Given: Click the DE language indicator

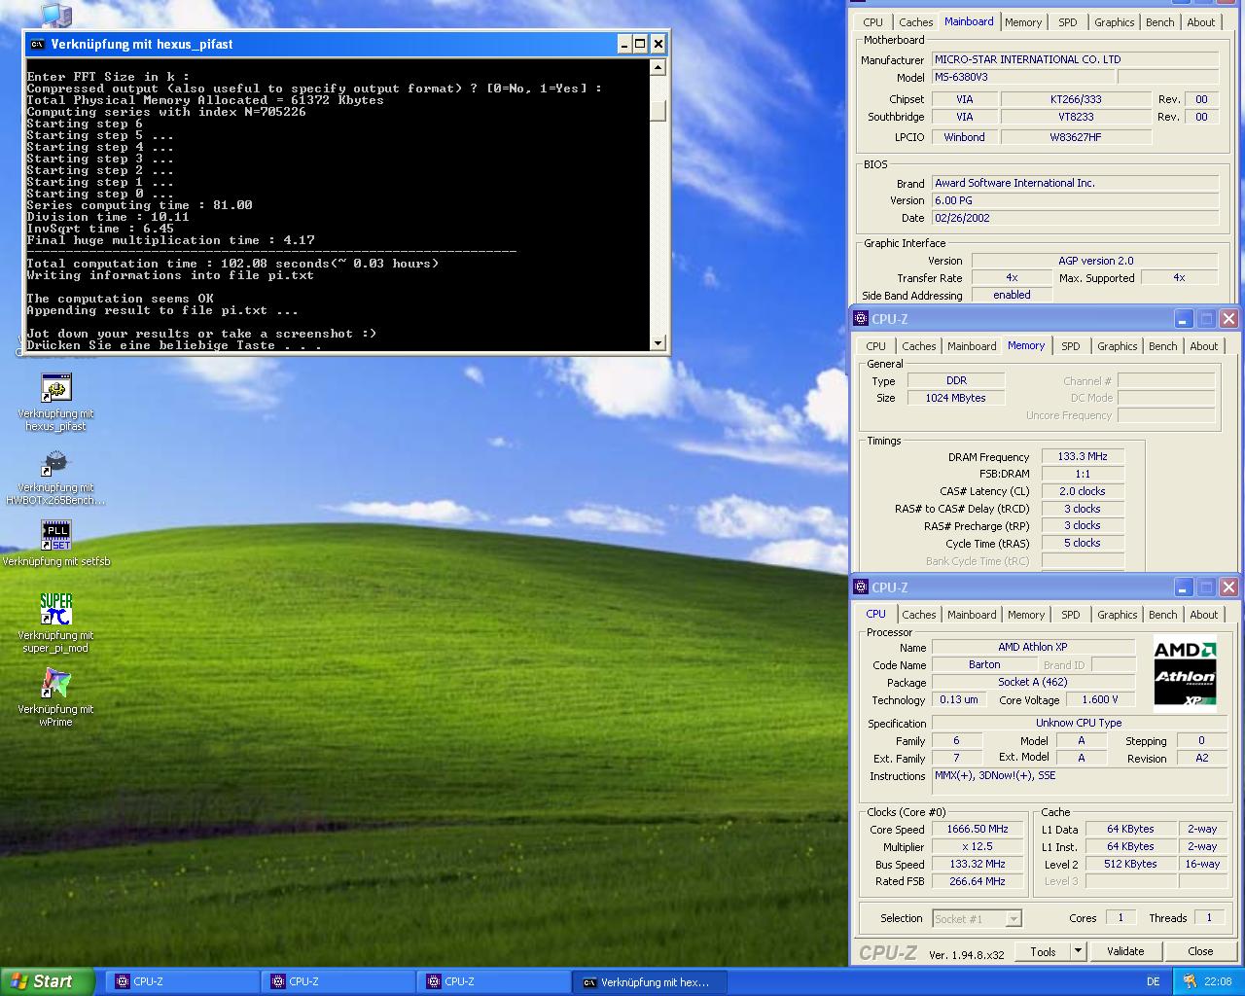Looking at the screenshot, I should coord(1153,982).
